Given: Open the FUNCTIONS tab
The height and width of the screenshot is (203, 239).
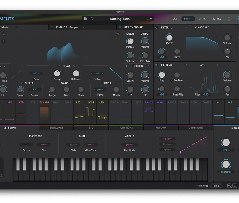Looking at the screenshot, I should click(x=126, y=127).
